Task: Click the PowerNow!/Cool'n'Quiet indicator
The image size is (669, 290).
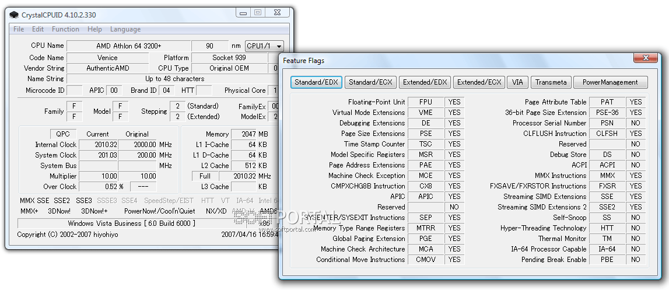Action: coord(160,211)
